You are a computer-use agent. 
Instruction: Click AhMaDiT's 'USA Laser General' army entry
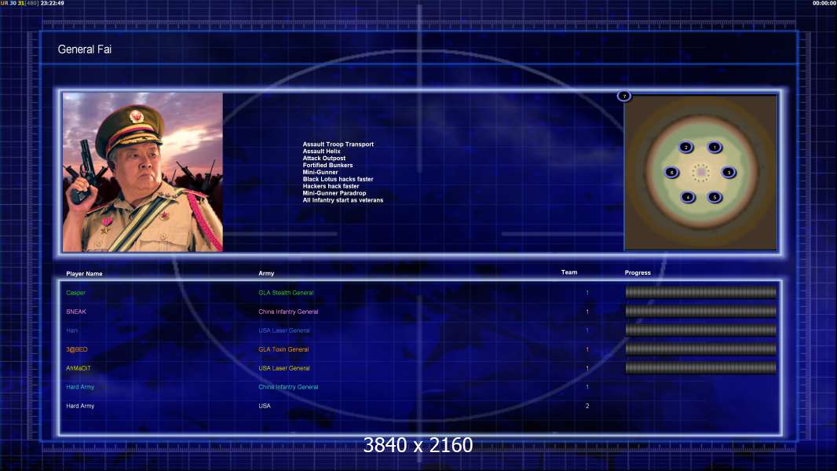(284, 368)
